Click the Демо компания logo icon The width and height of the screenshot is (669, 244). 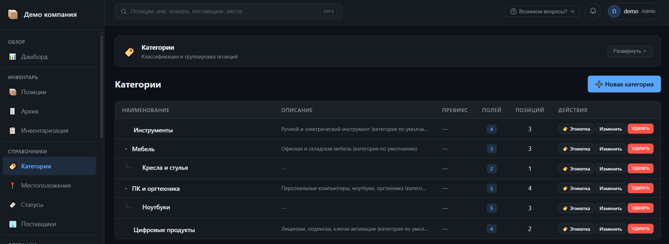click(13, 14)
